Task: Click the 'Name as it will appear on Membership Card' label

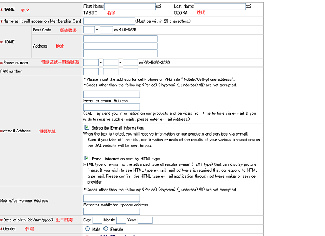Action: tap(42, 21)
